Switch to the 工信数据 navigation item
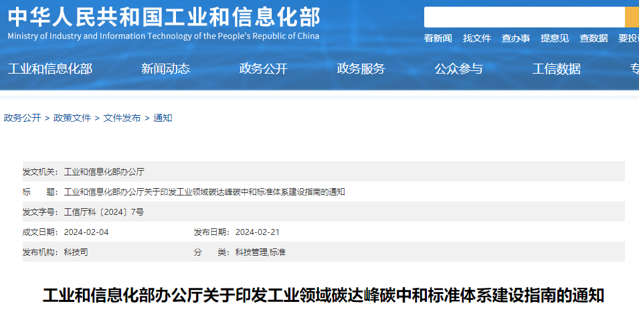The width and height of the screenshot is (639, 320). tap(556, 69)
